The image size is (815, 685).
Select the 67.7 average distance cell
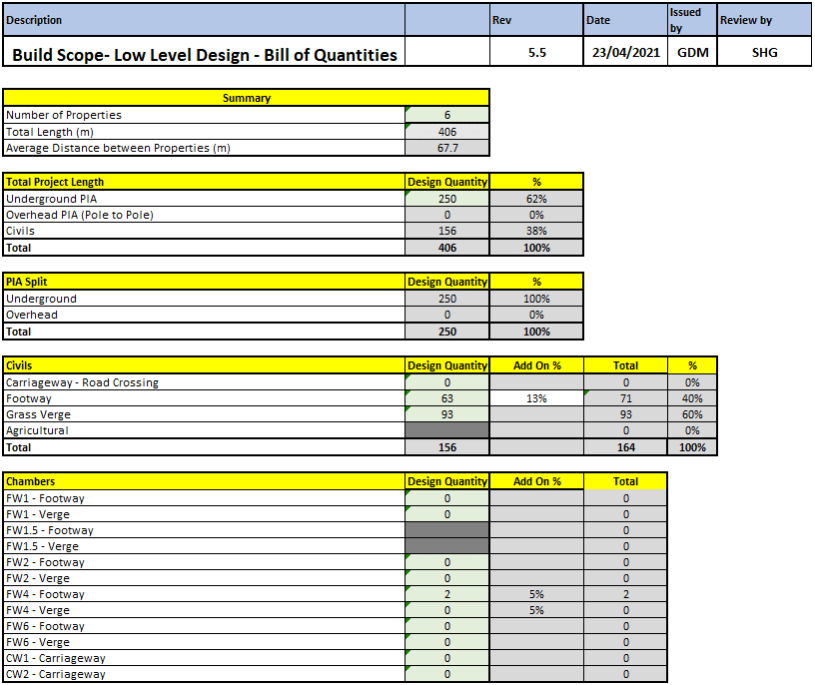click(447, 148)
